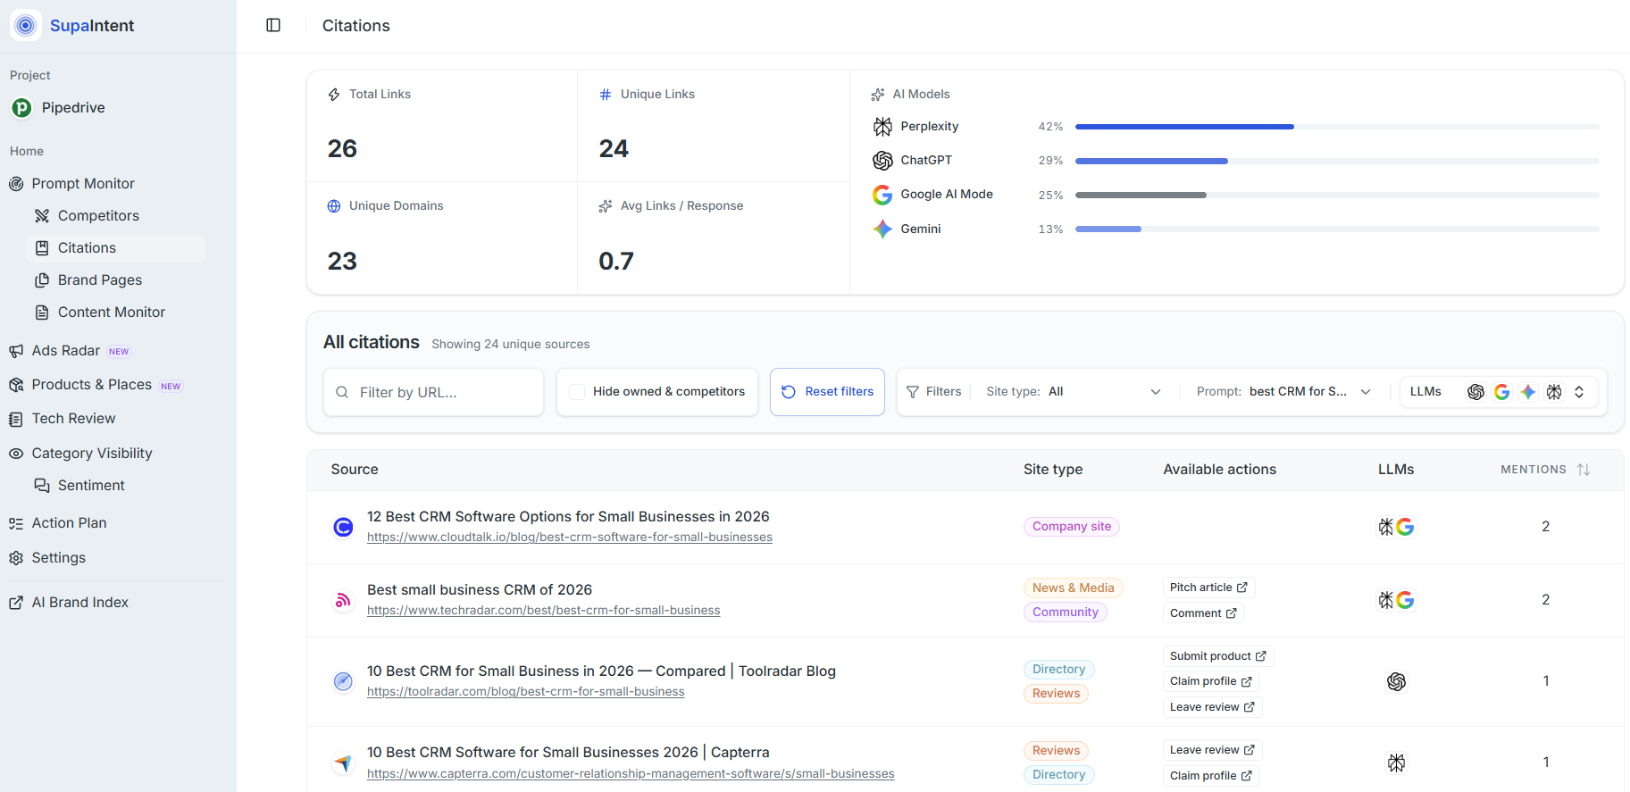Open Category Visibility page
The width and height of the screenshot is (1630, 792).
point(92,454)
